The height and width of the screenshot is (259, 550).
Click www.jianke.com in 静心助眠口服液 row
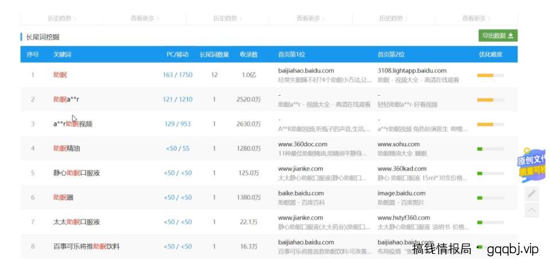pos(301,168)
